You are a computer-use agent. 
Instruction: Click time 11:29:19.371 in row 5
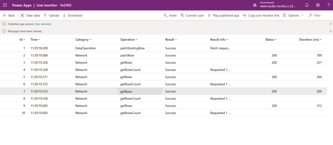(39, 77)
